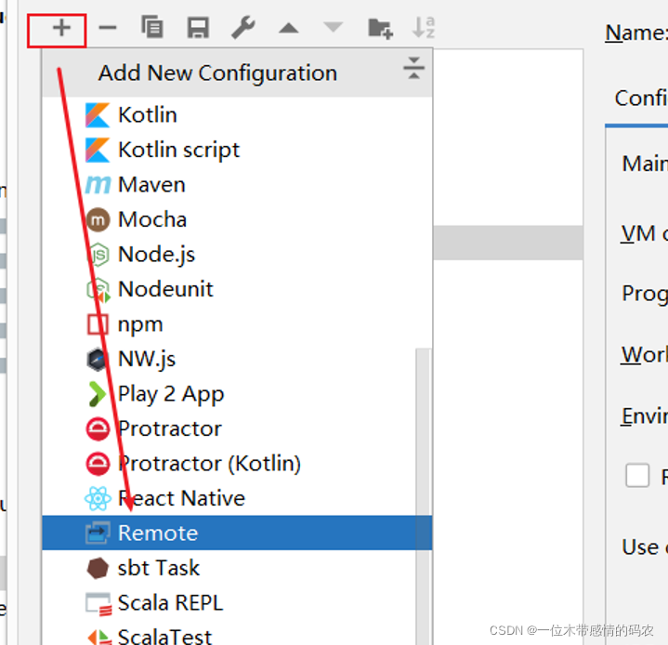The height and width of the screenshot is (645, 668).
Task: Choose Kotlin script configuration type
Action: coord(178,150)
